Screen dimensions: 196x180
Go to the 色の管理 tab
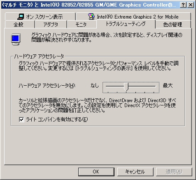173,25
